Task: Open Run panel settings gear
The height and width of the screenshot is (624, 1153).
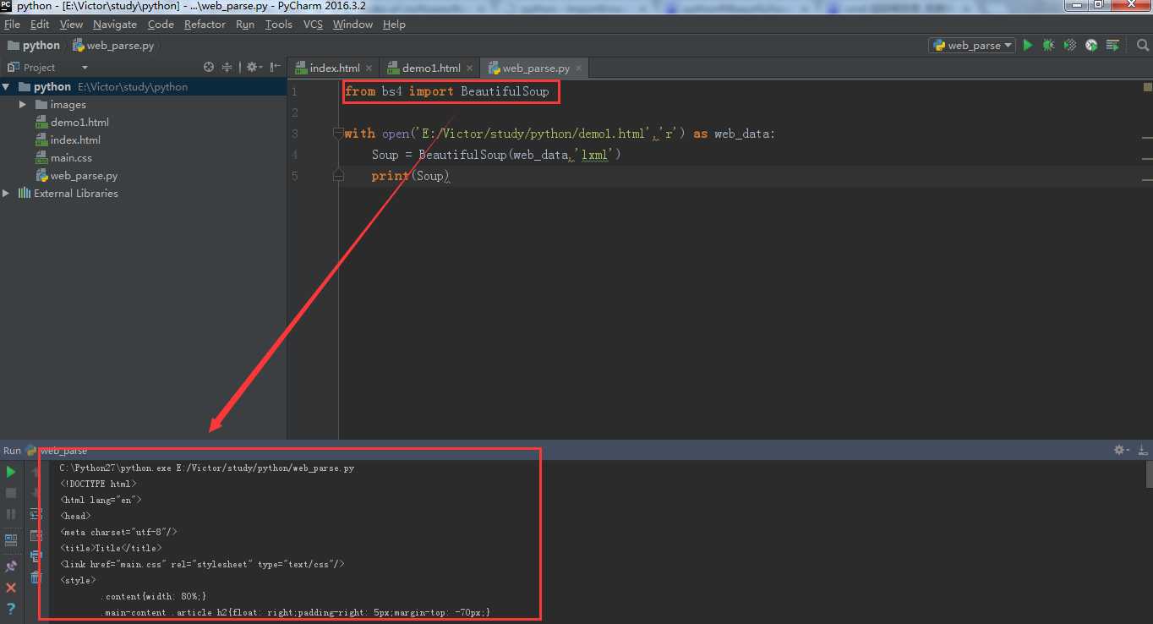Action: pyautogui.click(x=1122, y=451)
